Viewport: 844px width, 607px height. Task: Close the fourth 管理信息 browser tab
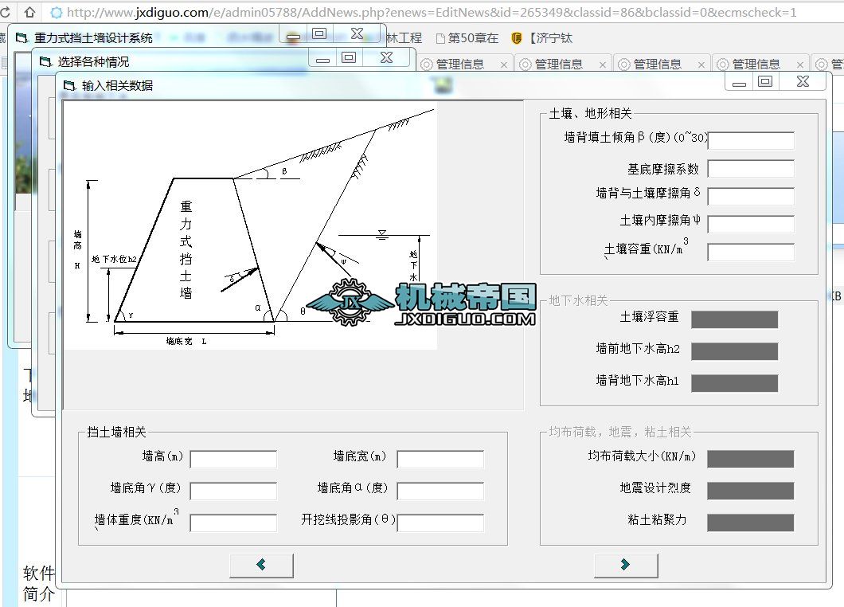pos(800,65)
